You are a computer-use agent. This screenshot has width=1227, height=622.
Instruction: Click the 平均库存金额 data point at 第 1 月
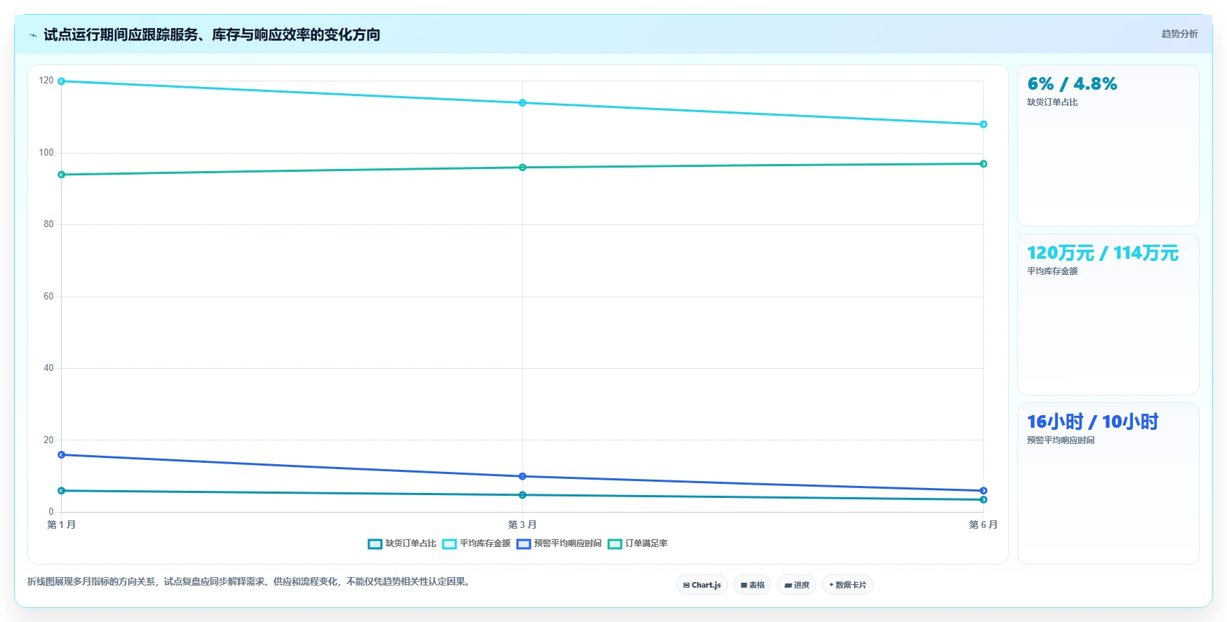pos(62,81)
